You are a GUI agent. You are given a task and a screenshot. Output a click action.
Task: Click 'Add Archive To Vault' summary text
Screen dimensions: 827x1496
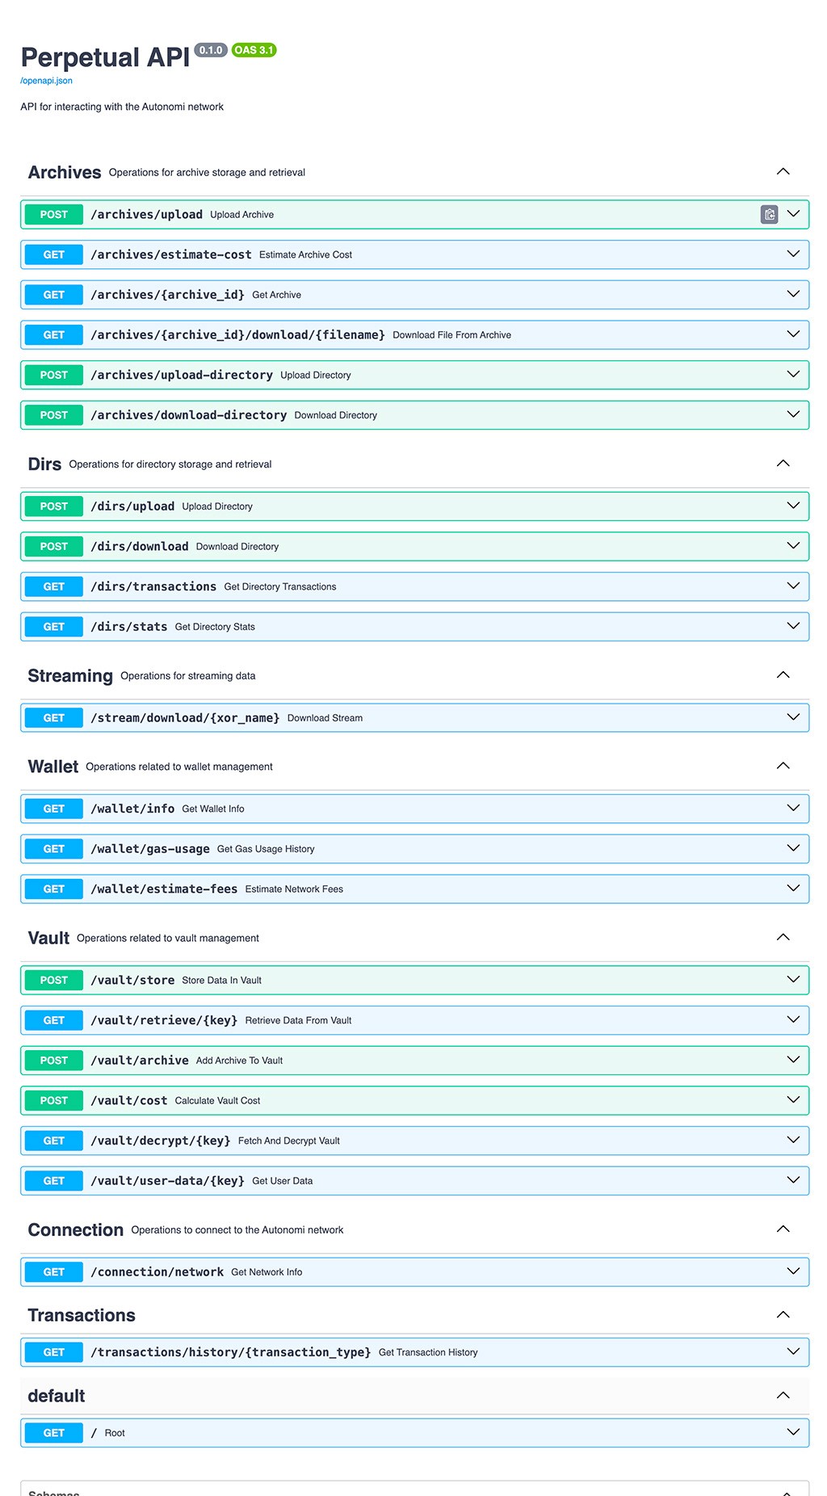coord(239,1061)
